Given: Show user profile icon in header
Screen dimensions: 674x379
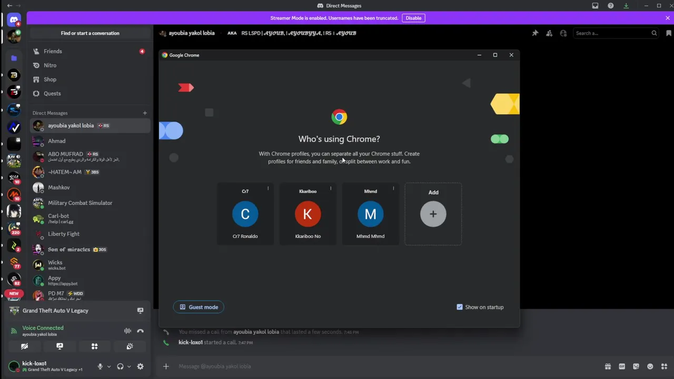Looking at the screenshot, I should coord(563,33).
